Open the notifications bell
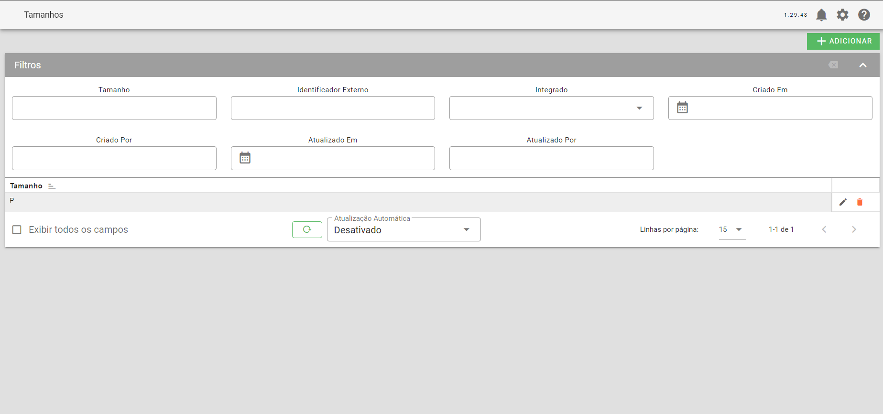The image size is (883, 414). pyautogui.click(x=821, y=15)
